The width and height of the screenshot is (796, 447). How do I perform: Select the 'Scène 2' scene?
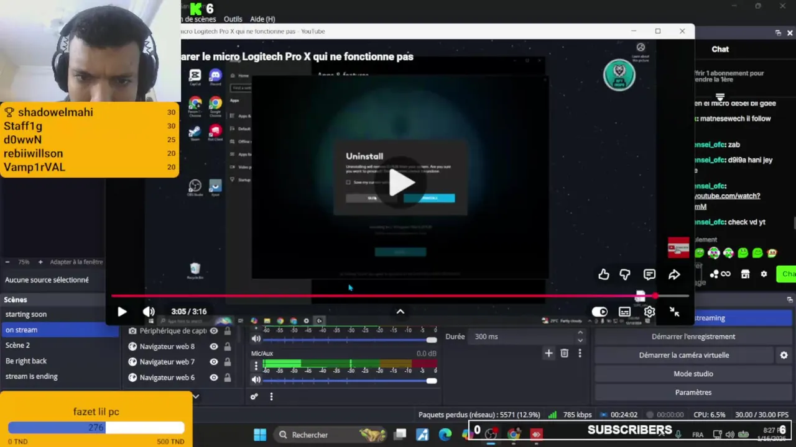pos(59,345)
